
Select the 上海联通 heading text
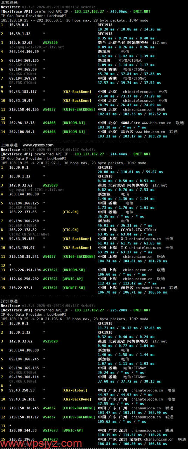[x=9, y=145]
